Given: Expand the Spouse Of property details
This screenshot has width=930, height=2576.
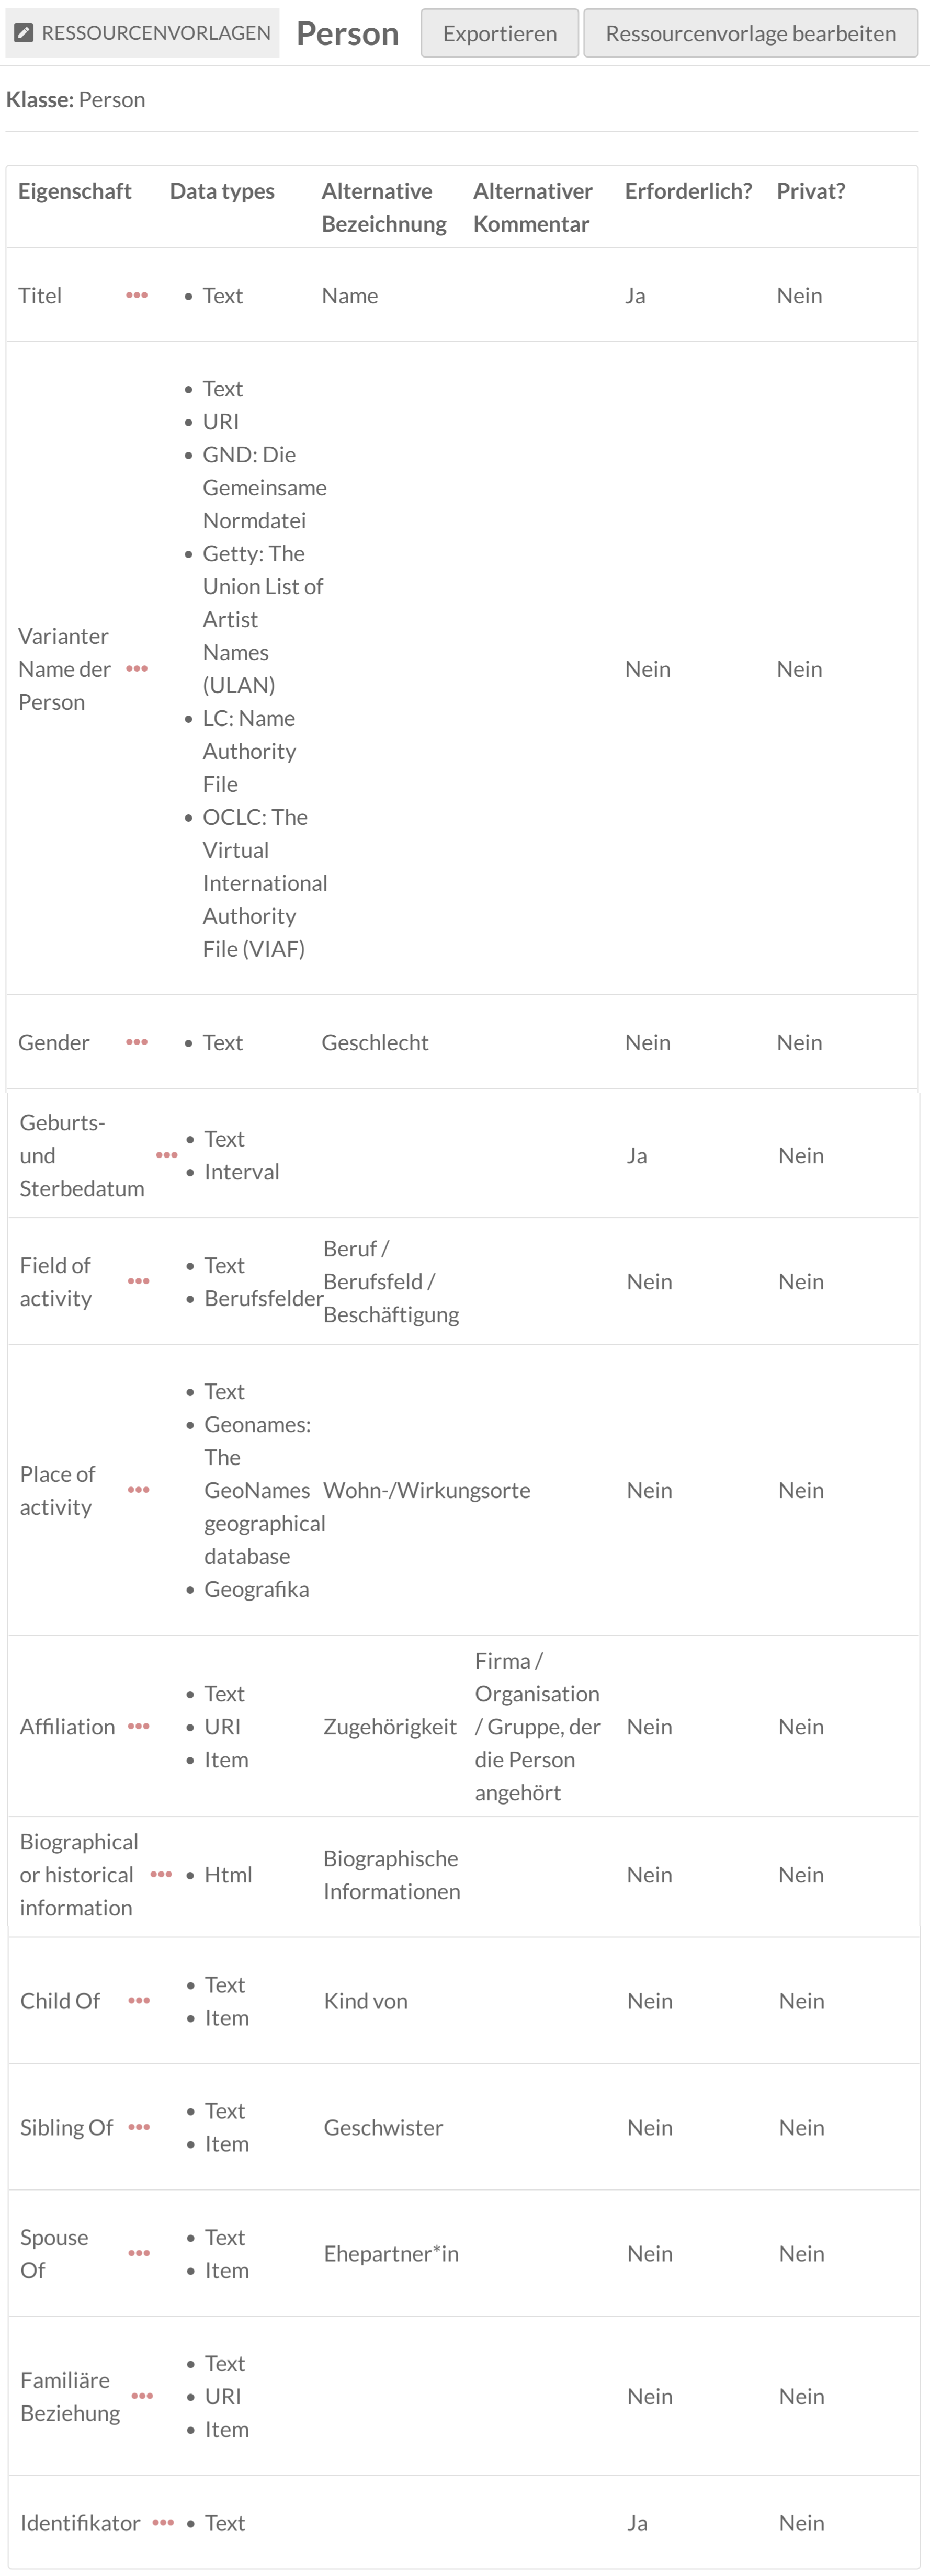Looking at the screenshot, I should (x=139, y=2253).
